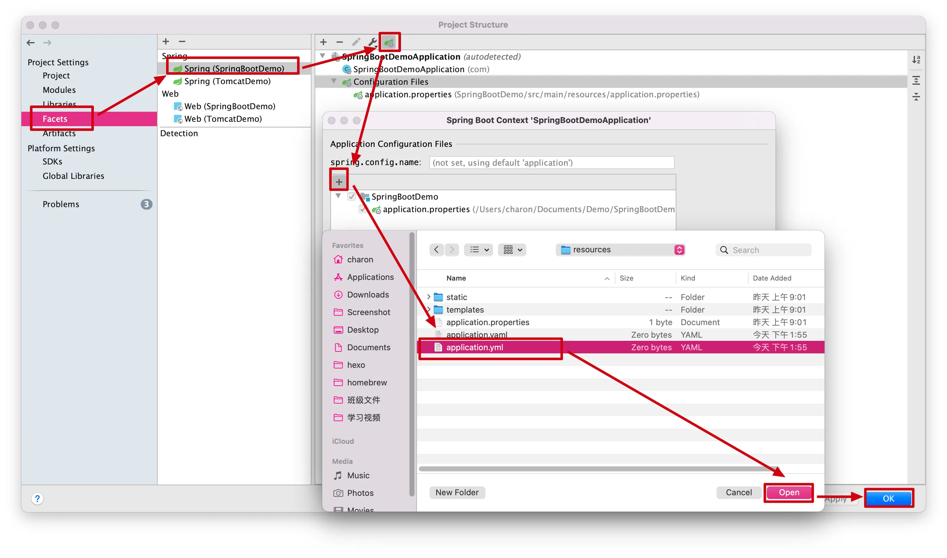Select Facets under Project Settings
947x558 pixels.
pos(89,119)
